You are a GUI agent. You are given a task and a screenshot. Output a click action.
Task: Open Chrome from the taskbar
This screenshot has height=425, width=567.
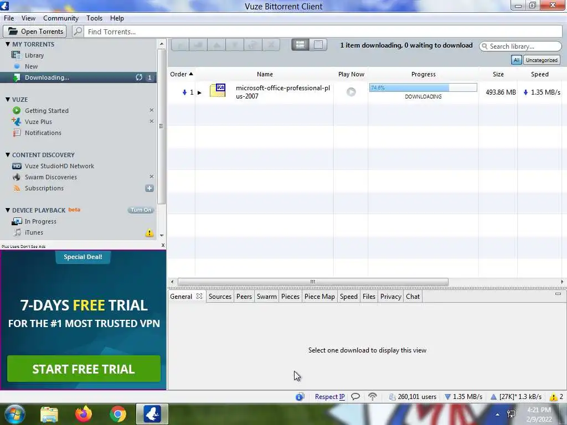[x=118, y=414]
